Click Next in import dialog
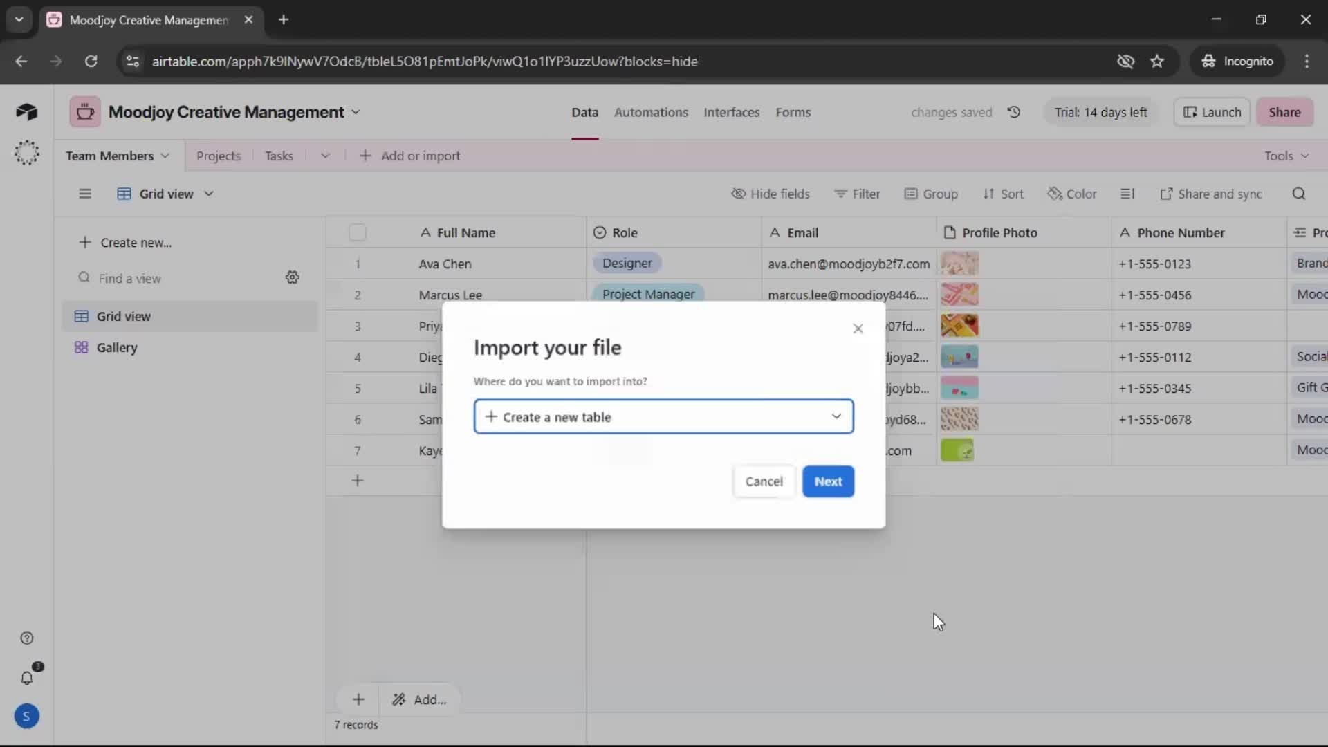The width and height of the screenshot is (1328, 747). click(828, 481)
